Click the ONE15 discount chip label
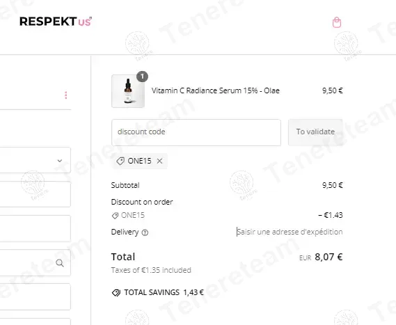 point(139,161)
